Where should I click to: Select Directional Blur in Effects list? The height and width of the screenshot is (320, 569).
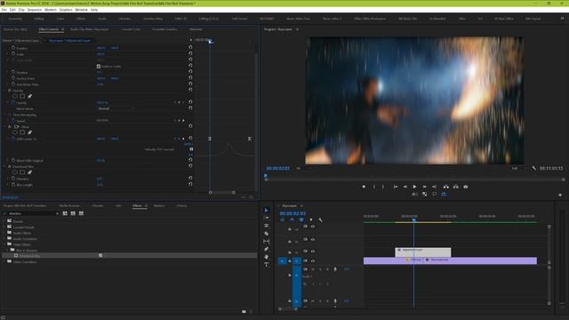pyautogui.click(x=29, y=256)
